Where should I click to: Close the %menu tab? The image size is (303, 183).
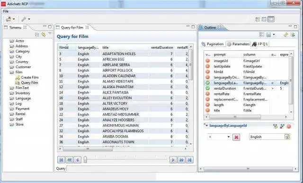(x=25, y=27)
